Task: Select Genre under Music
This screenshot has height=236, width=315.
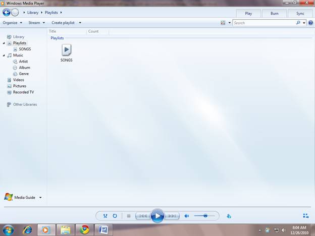Action: pos(24,74)
